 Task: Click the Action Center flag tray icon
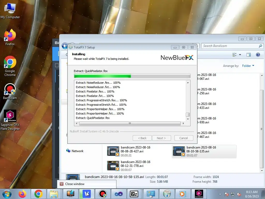(226, 194)
